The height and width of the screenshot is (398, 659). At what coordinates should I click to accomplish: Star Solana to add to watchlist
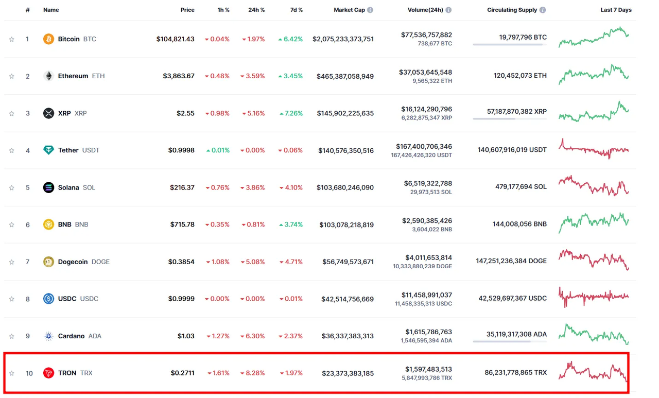[11, 187]
